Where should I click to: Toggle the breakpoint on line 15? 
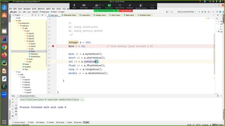[x=53, y=46]
